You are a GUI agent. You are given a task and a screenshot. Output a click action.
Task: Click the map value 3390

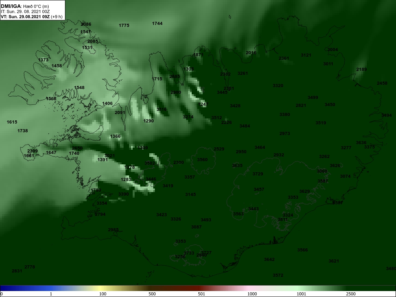[x=124, y=194]
